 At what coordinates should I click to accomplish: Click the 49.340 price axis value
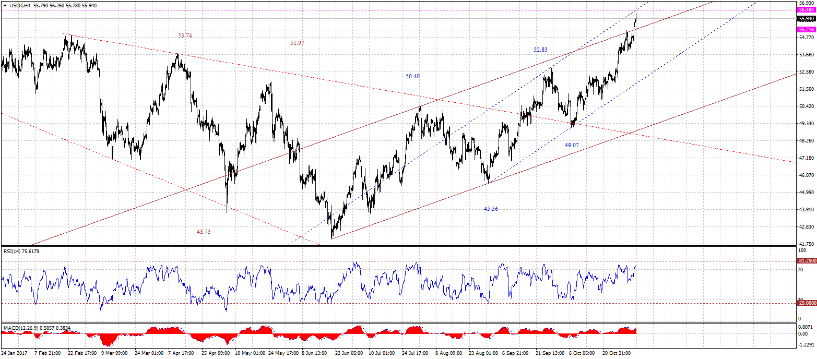tap(806, 124)
